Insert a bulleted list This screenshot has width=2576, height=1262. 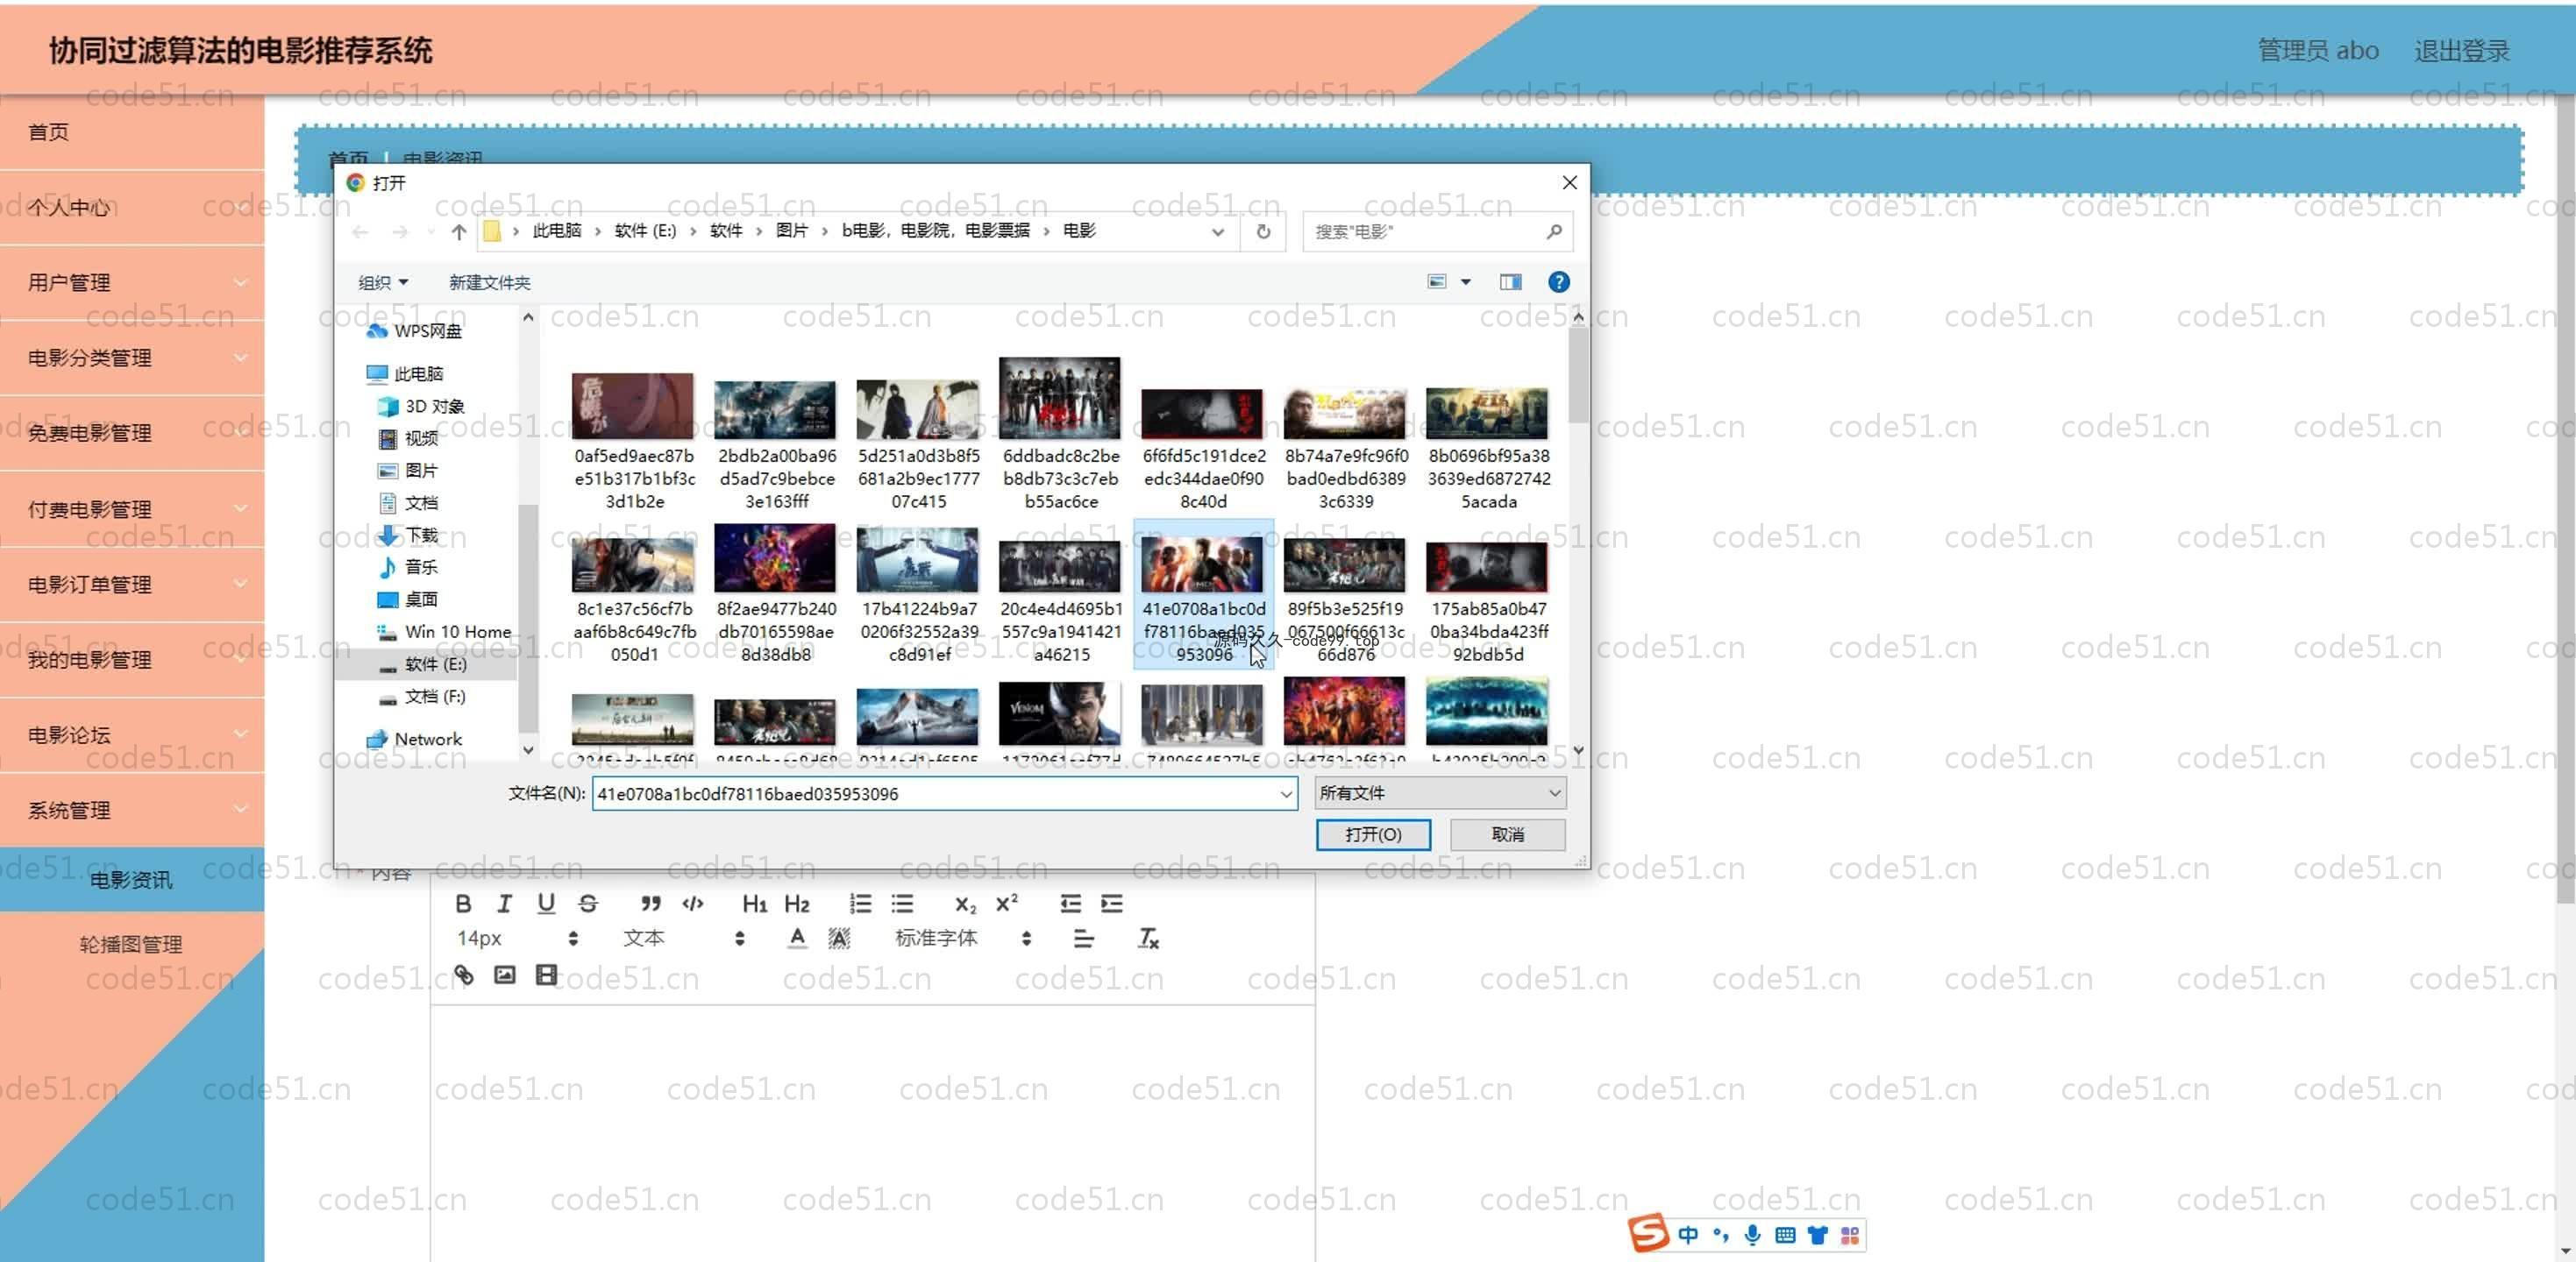tap(902, 904)
